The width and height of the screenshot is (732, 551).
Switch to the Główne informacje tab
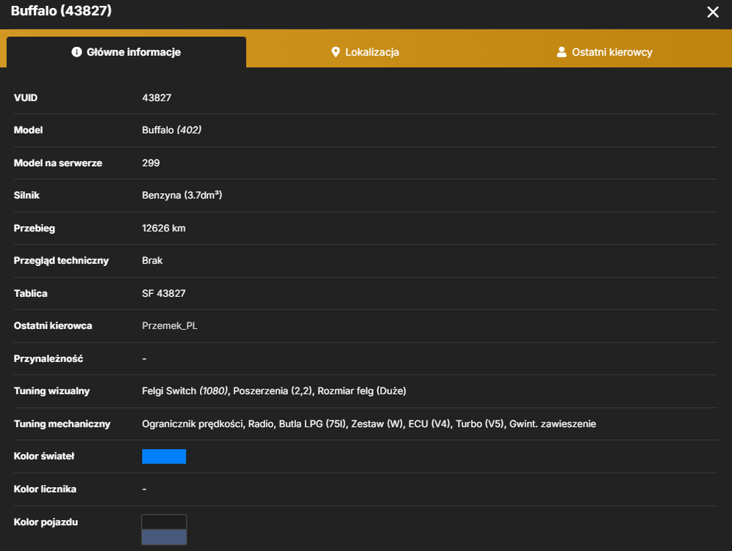click(126, 52)
